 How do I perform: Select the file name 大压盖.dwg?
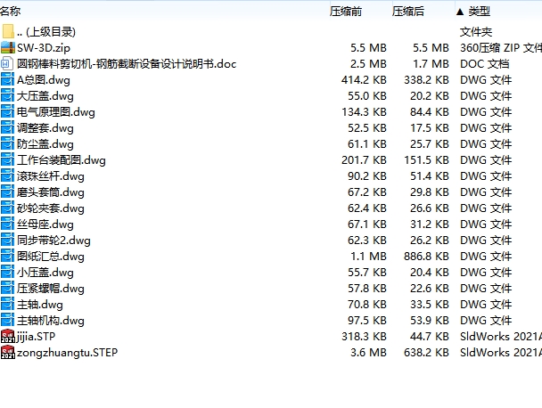point(45,95)
